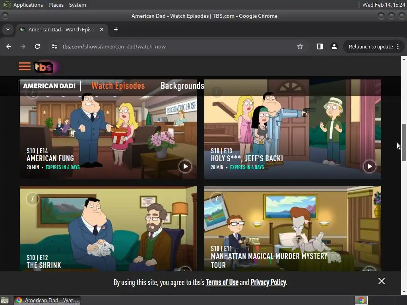Click the scrollbar up arrow
The width and height of the screenshot is (407, 305).
click(x=404, y=59)
